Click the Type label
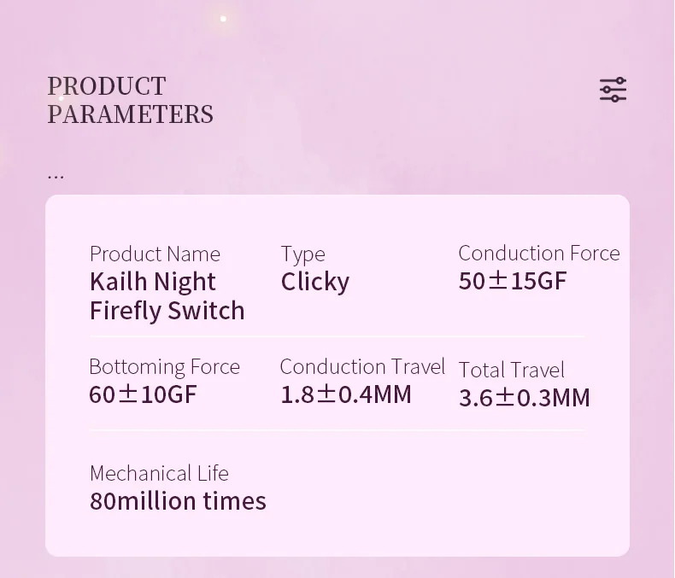The height and width of the screenshot is (578, 675). 302,254
